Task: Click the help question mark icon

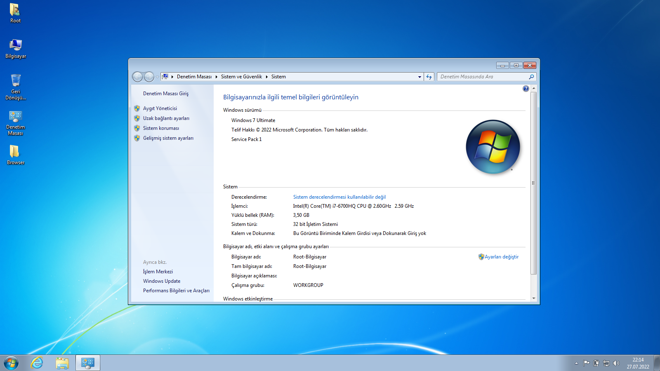Action: point(526,89)
